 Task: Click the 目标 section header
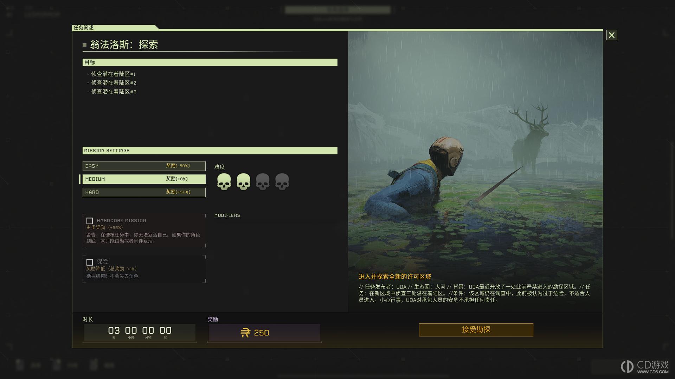click(x=210, y=62)
